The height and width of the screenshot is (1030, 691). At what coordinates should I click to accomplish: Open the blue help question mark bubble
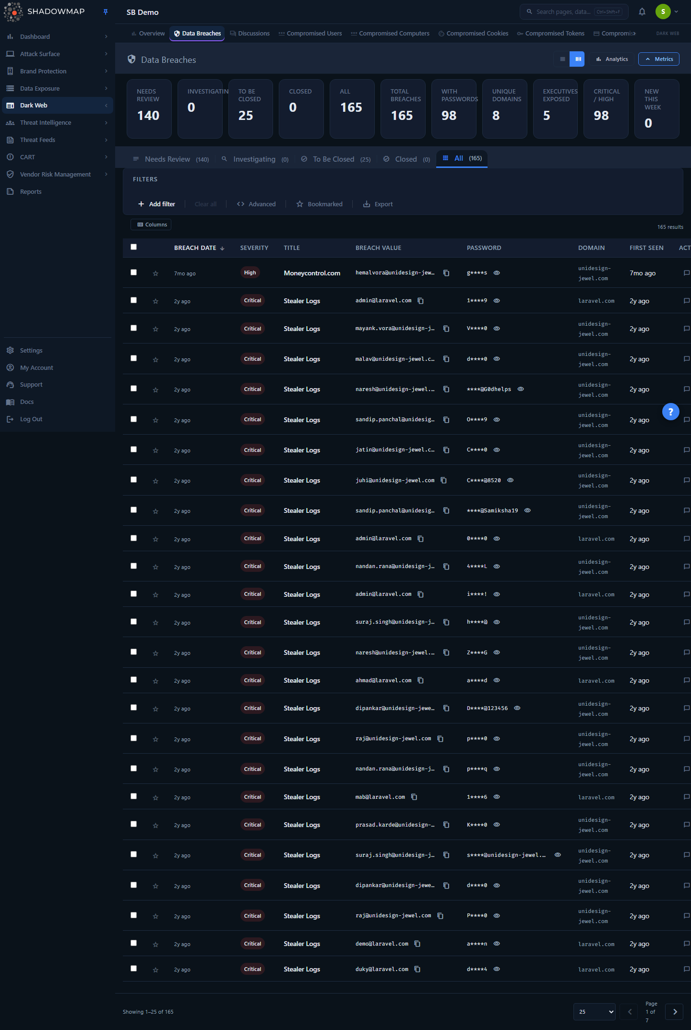click(x=671, y=412)
